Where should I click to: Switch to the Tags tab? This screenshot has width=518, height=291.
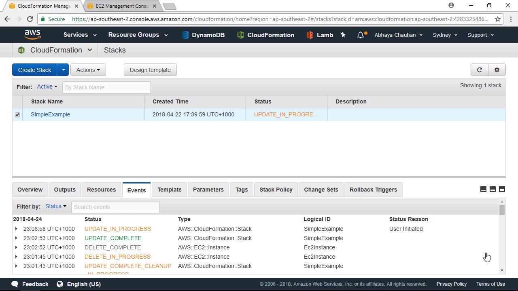point(242,190)
